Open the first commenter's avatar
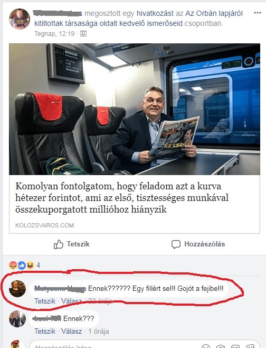 pos(17,289)
